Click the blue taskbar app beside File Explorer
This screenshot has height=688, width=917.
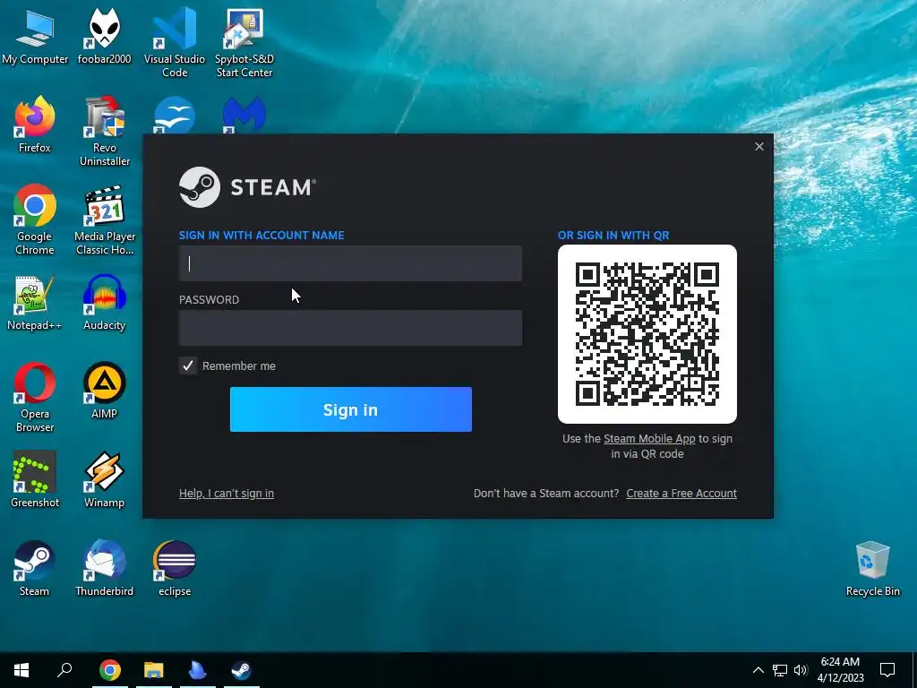point(198,670)
